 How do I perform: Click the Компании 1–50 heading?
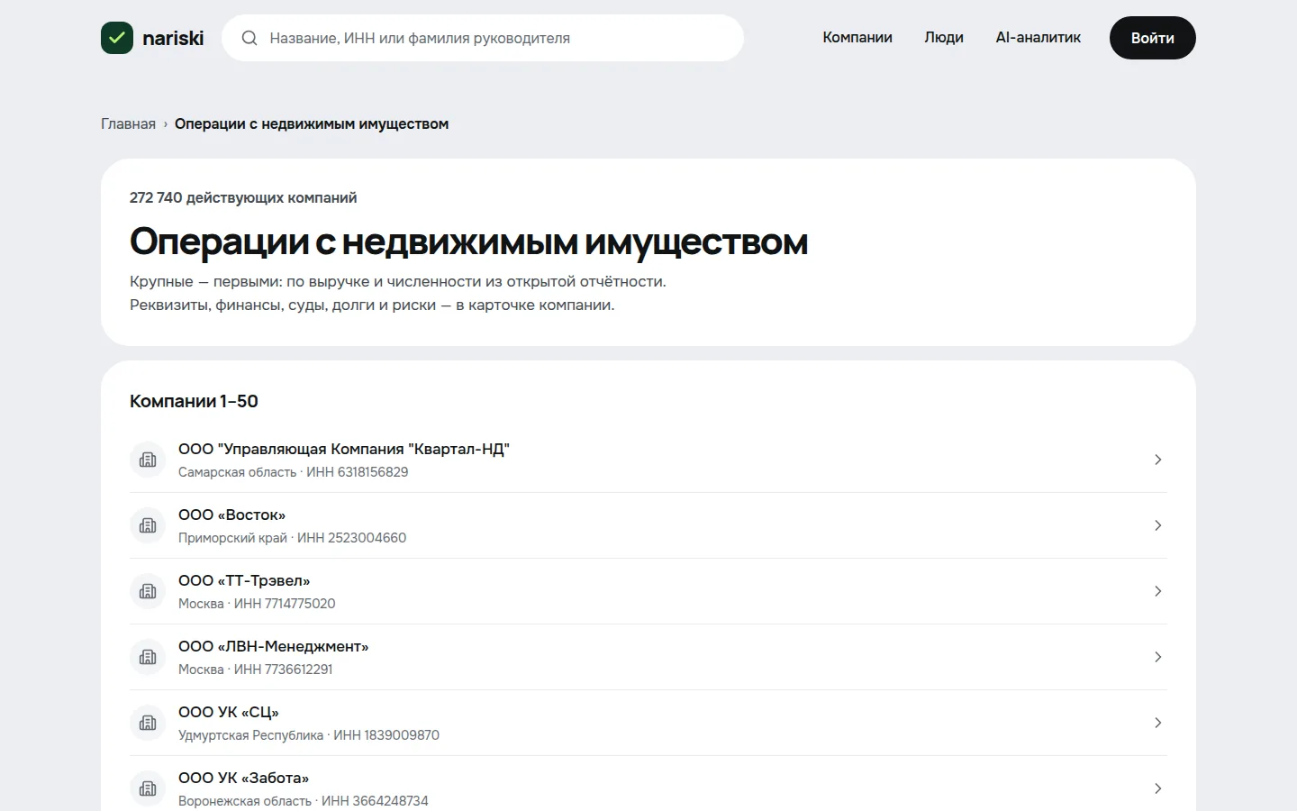(x=194, y=401)
